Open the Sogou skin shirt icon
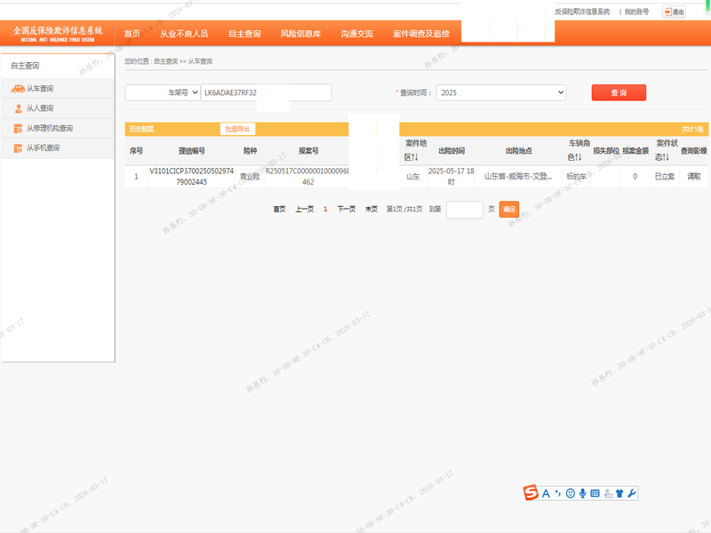The width and height of the screenshot is (711, 533). click(619, 493)
